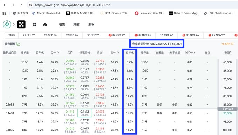Select the 27 SEP 26 expiry tab
This screenshot has height=135, width=238.
pyautogui.click(x=29, y=35)
